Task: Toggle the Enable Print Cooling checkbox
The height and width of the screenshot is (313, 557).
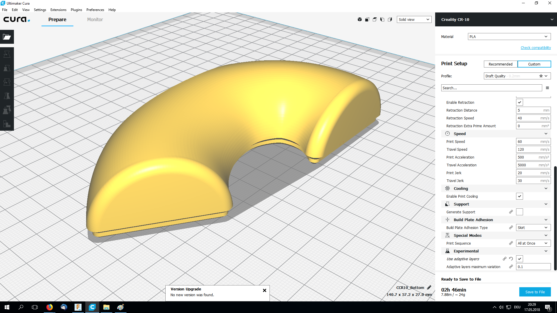Action: point(520,196)
